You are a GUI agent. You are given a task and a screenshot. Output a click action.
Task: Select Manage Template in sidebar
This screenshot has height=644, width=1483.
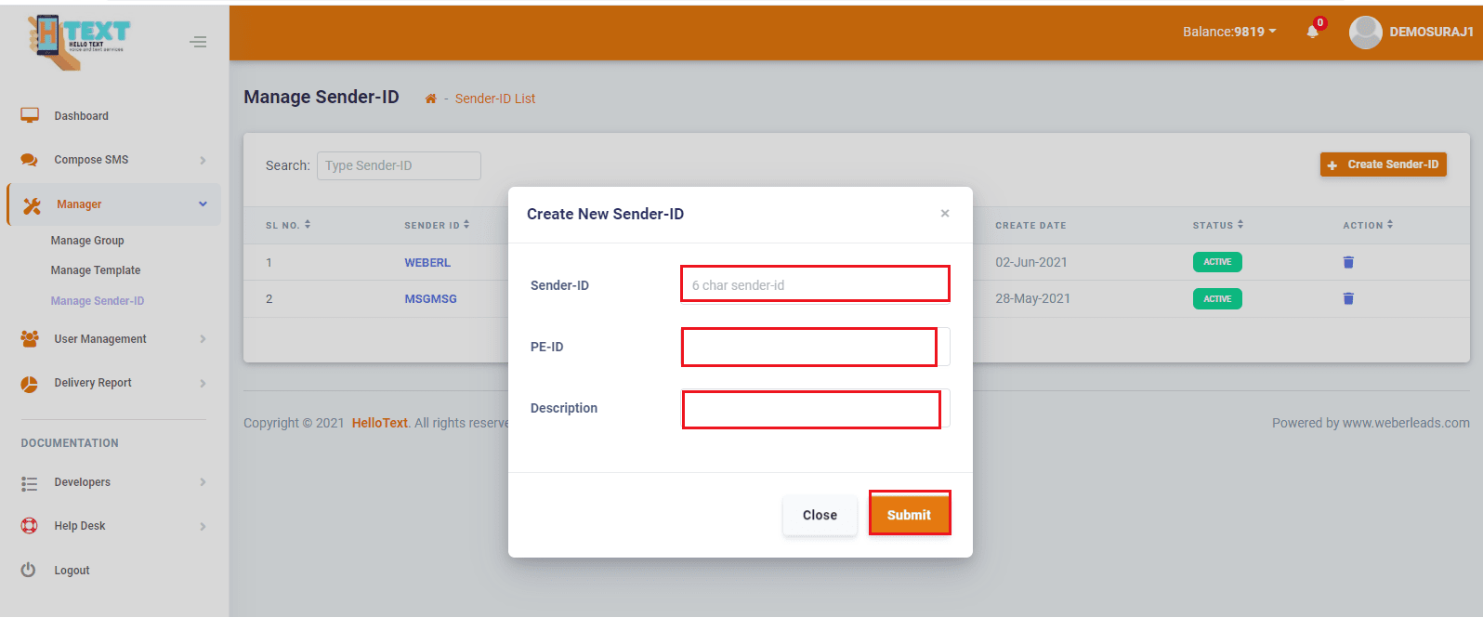(96, 270)
